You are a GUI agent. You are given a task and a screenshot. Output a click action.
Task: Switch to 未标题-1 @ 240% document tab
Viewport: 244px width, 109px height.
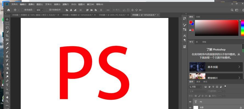tap(113, 15)
